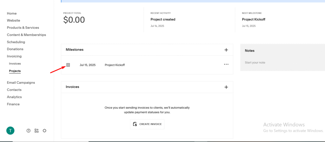
Task: Go to Home in the sidebar
Action: pos(12,13)
